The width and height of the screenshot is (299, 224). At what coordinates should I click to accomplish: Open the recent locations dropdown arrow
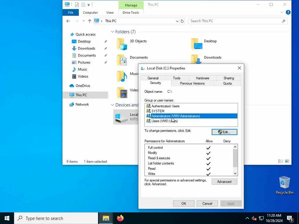[84, 21]
